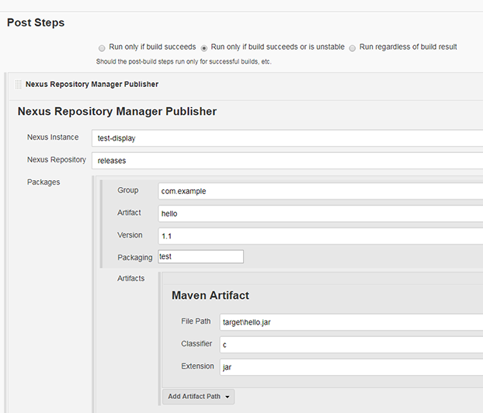The height and width of the screenshot is (413, 483).
Task: Click the 'Post Steps' section heading
Action: (36, 23)
